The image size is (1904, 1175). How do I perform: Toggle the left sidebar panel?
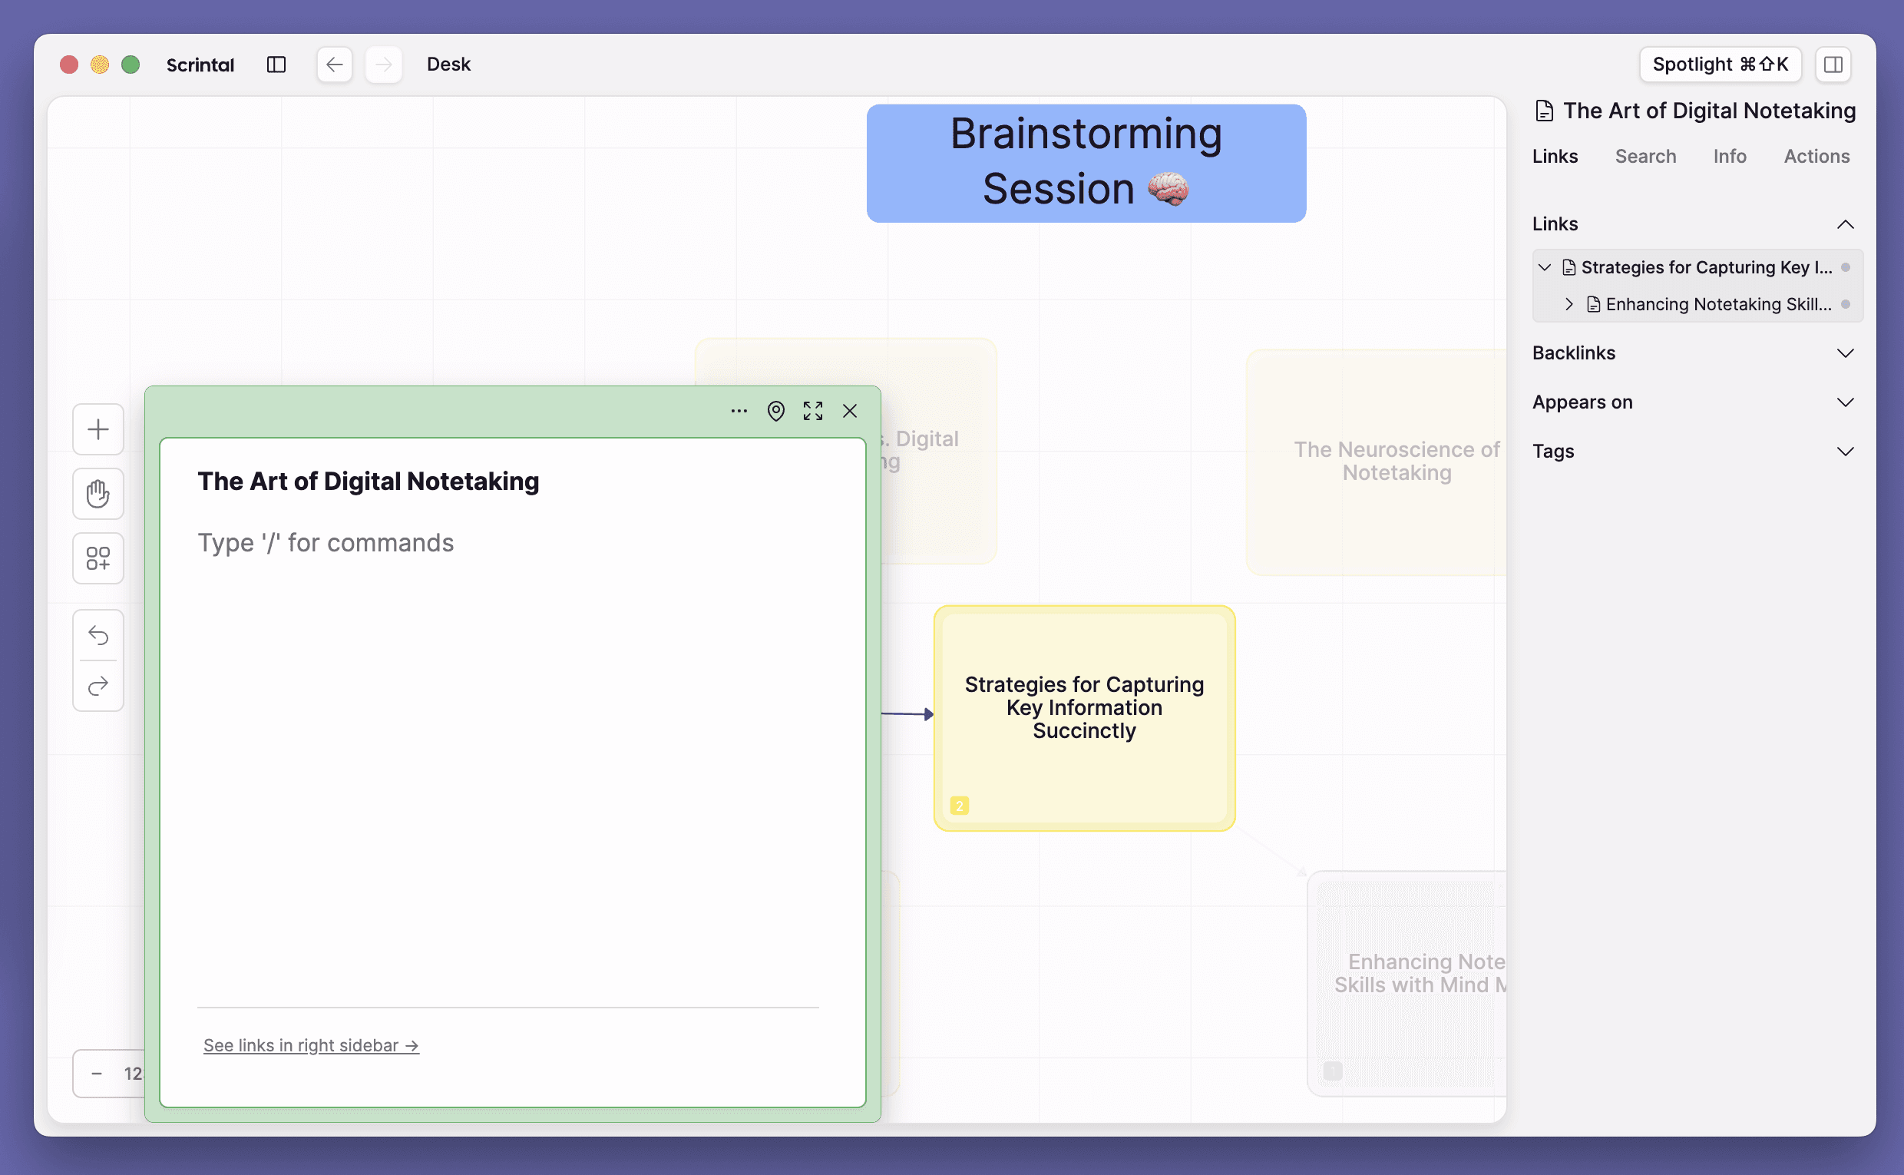(276, 65)
